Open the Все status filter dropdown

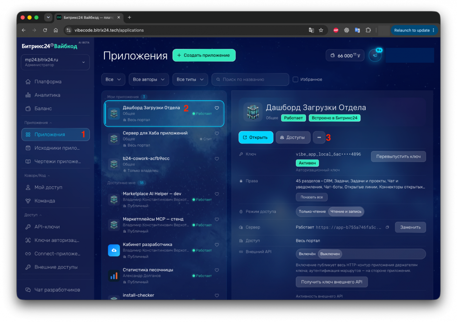[x=113, y=79]
